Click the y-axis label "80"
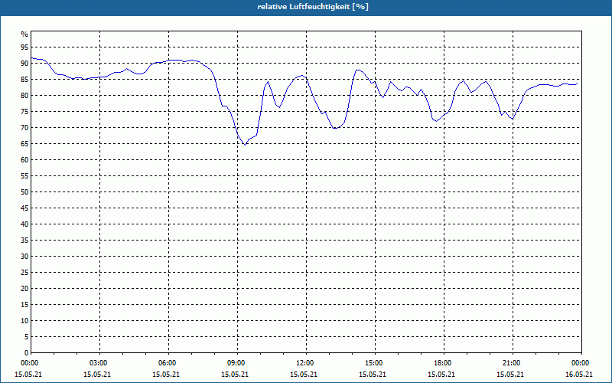612x383 pixels. (24, 95)
